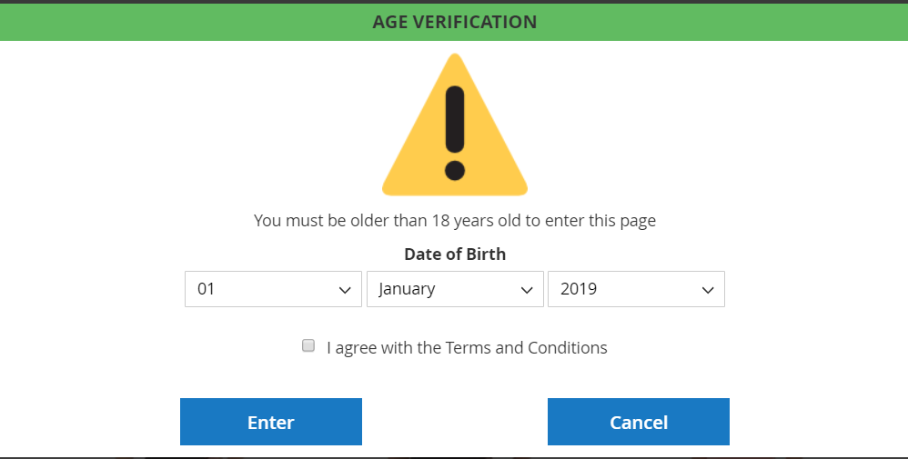The width and height of the screenshot is (908, 459).
Task: Click the chevron arrow on the day selector
Action: click(345, 290)
